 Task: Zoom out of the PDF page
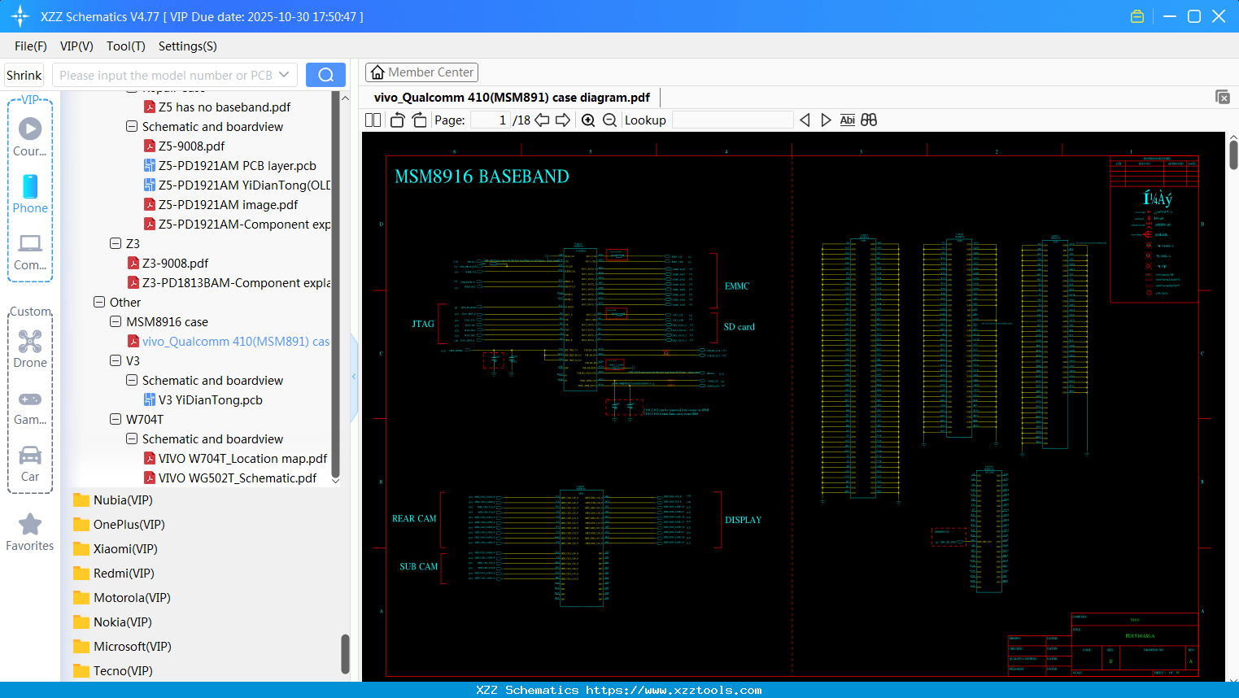(x=609, y=120)
